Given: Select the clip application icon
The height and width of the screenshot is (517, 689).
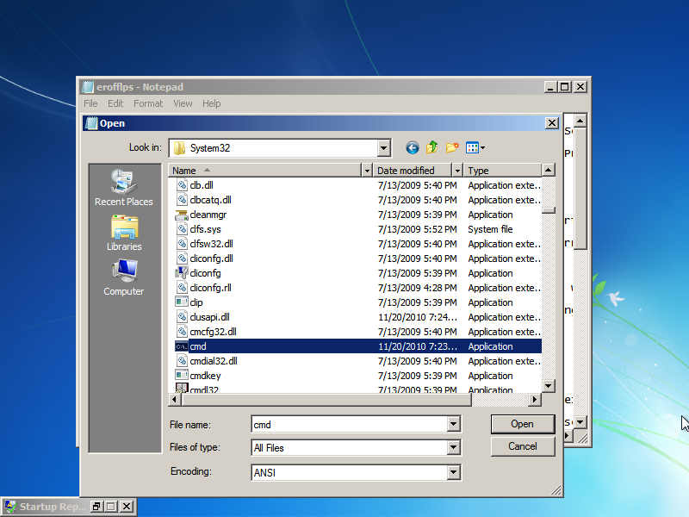Looking at the screenshot, I should click(x=182, y=302).
